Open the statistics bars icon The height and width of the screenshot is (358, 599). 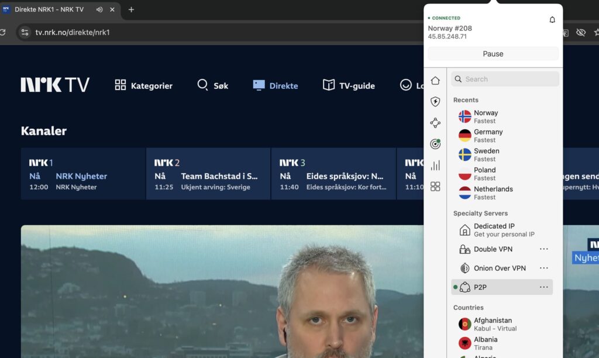[435, 166]
